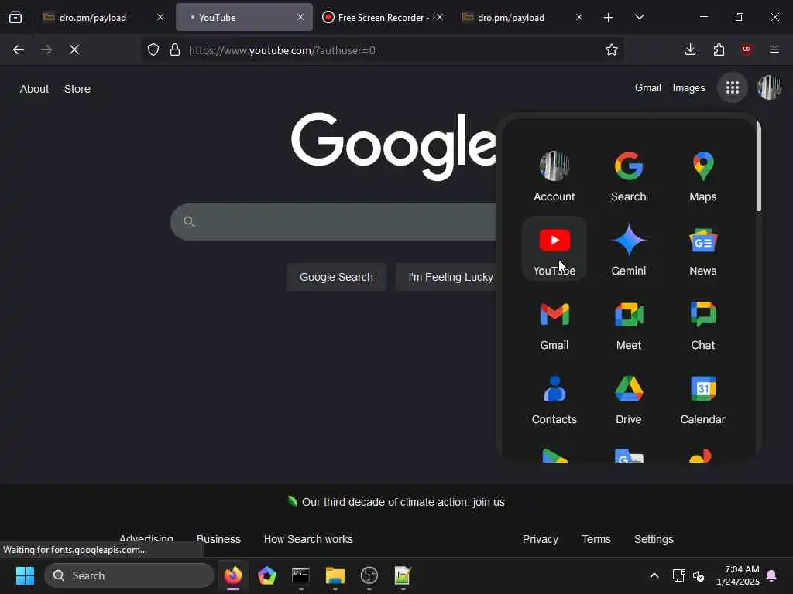Click the URL address bar
Screen dimensions: 793x594
click(384, 50)
